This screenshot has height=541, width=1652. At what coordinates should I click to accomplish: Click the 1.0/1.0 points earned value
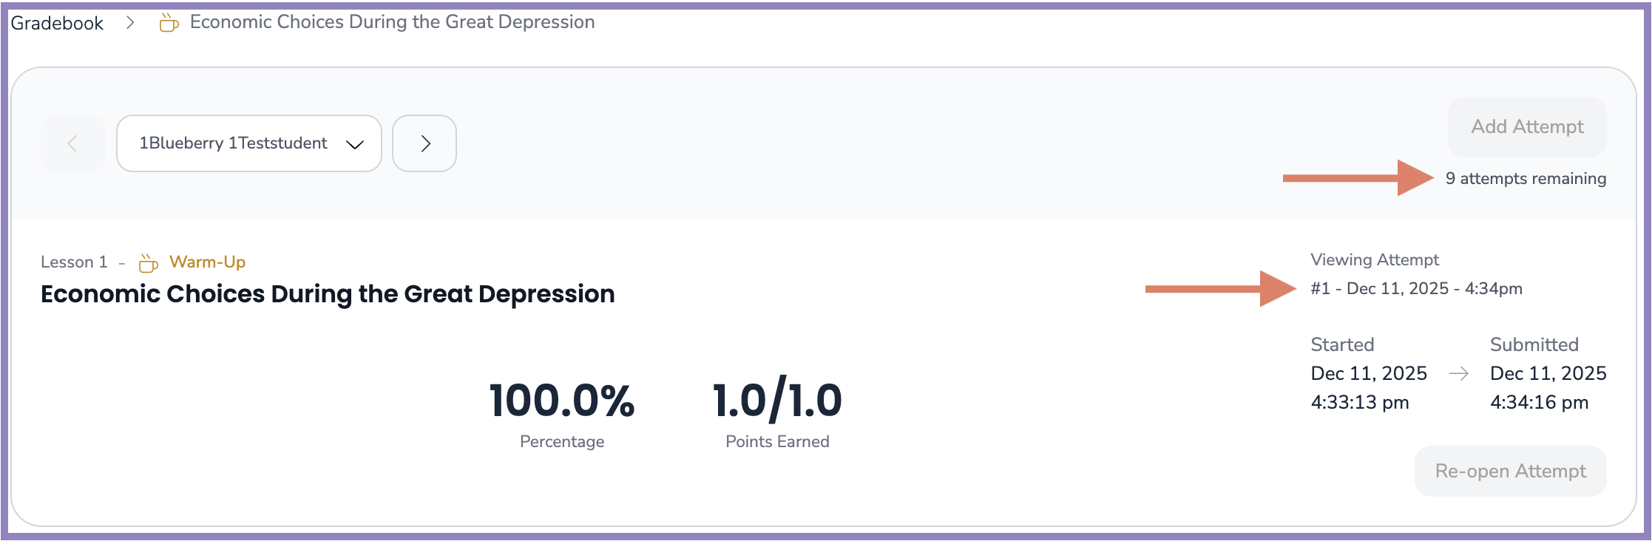pyautogui.click(x=777, y=401)
